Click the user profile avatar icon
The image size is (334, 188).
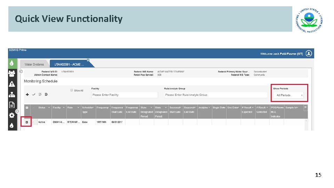[309, 54]
